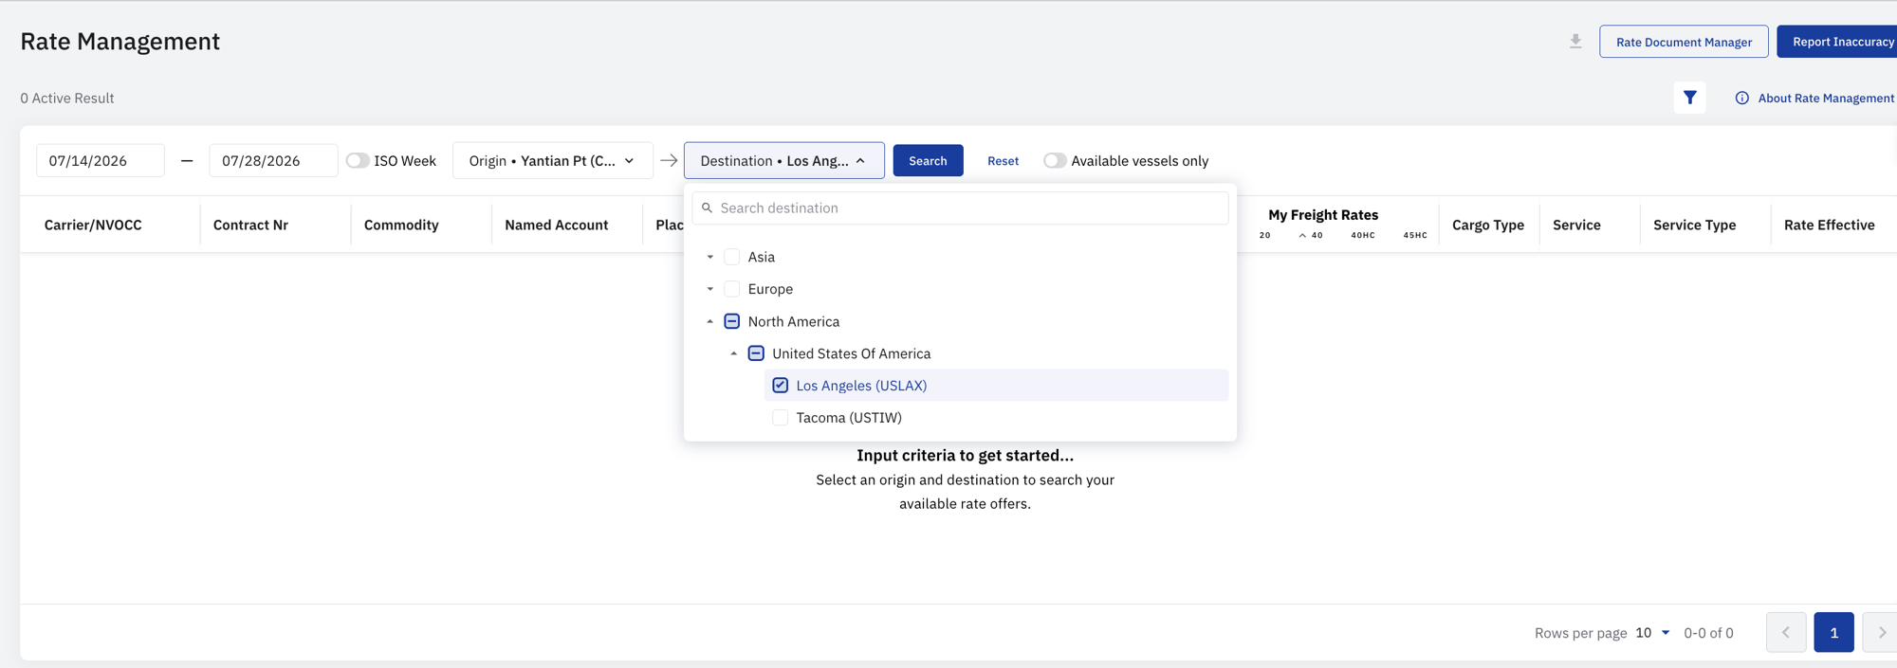Focus the Search destination field
Image resolution: width=1897 pixels, height=668 pixels.
click(x=960, y=208)
